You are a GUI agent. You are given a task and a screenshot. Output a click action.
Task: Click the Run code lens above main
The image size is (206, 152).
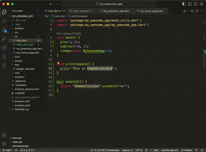point(59,34)
